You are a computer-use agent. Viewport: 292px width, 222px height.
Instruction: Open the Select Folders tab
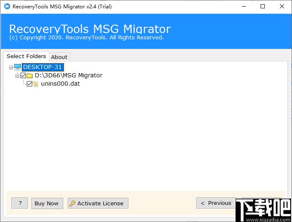click(x=26, y=56)
